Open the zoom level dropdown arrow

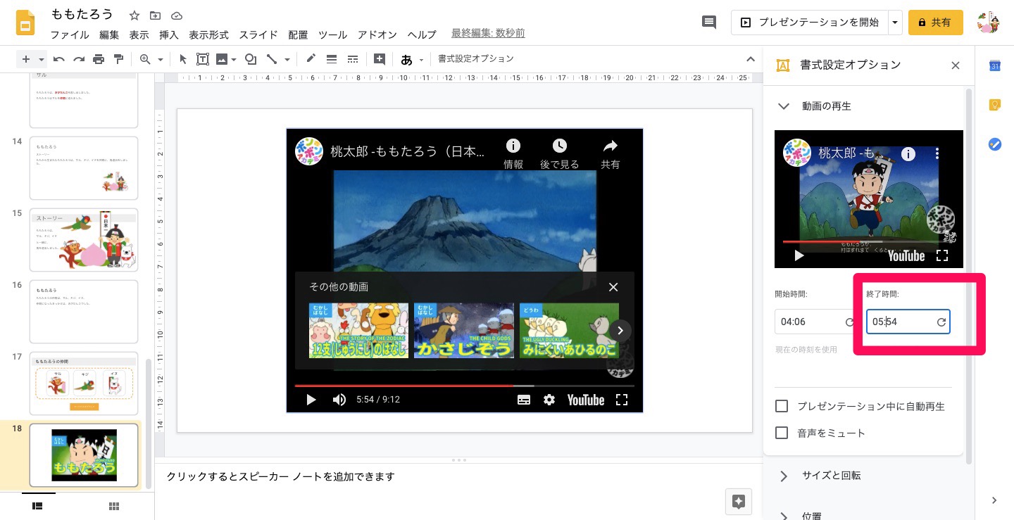[x=161, y=60]
